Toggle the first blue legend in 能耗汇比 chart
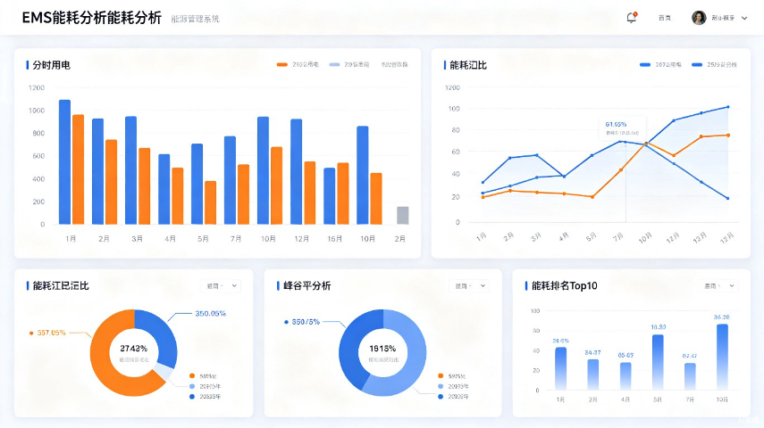The height and width of the screenshot is (428, 764). 660,65
